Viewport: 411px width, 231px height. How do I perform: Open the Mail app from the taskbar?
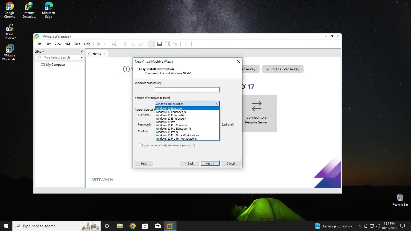pos(158,226)
